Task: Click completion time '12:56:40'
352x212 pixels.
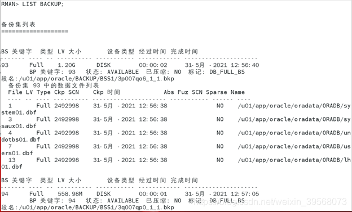Action: click(x=245, y=65)
